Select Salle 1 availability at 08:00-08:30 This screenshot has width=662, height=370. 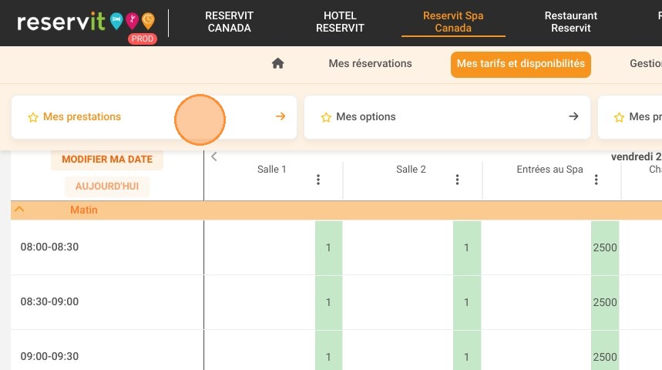[328, 247]
